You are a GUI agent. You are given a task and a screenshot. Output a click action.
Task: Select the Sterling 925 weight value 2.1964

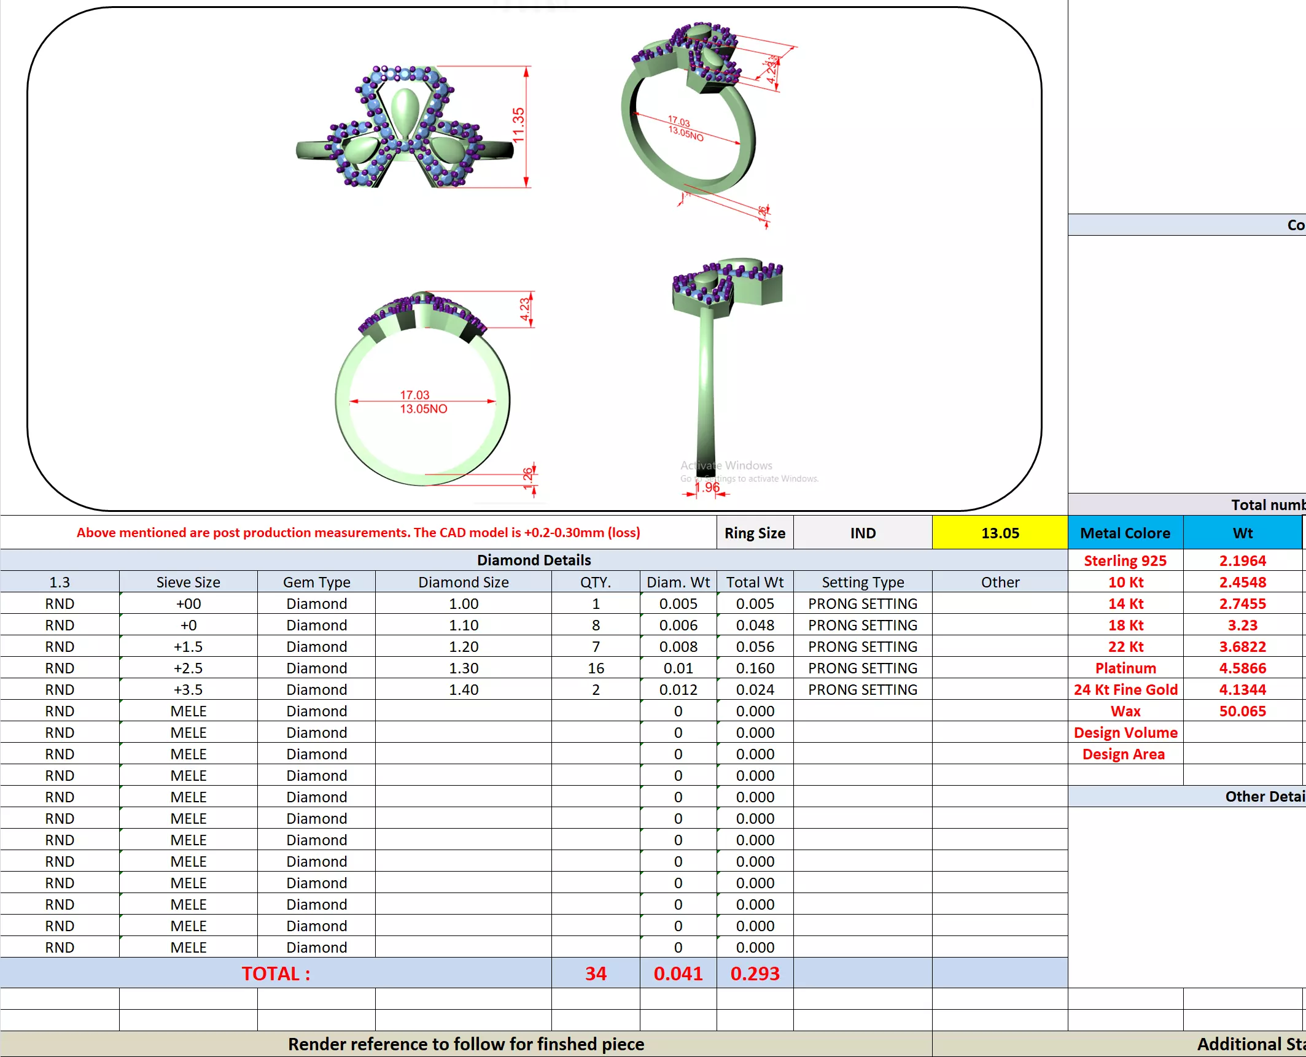pyautogui.click(x=1242, y=560)
